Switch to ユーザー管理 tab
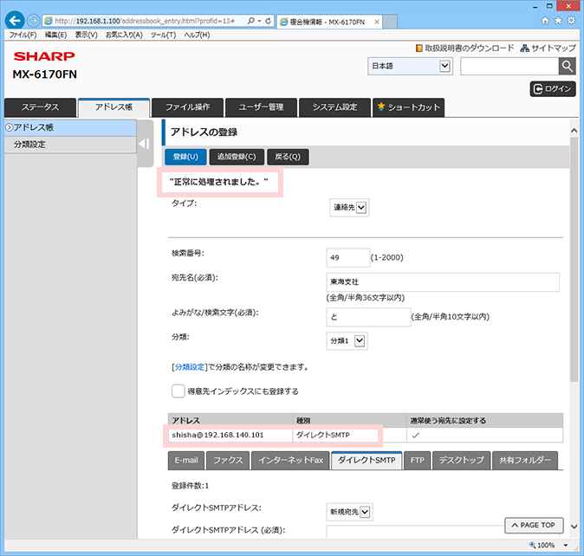The height and width of the screenshot is (556, 584). click(261, 107)
